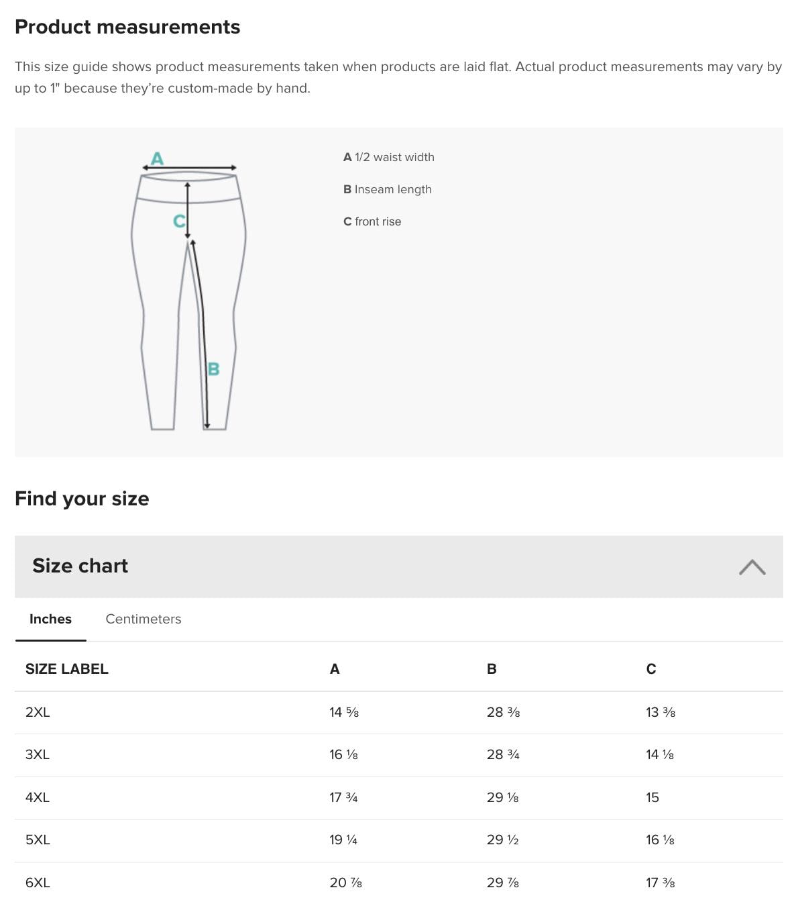Screen dimensions: 794x898
Task: Click the front rise arrow in the diagram
Action: pos(188,208)
